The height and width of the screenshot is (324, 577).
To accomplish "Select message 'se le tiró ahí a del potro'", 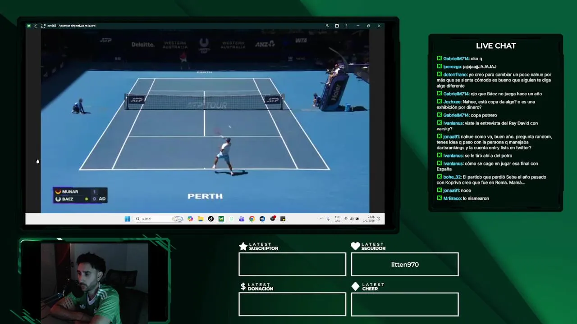I will 474,156.
